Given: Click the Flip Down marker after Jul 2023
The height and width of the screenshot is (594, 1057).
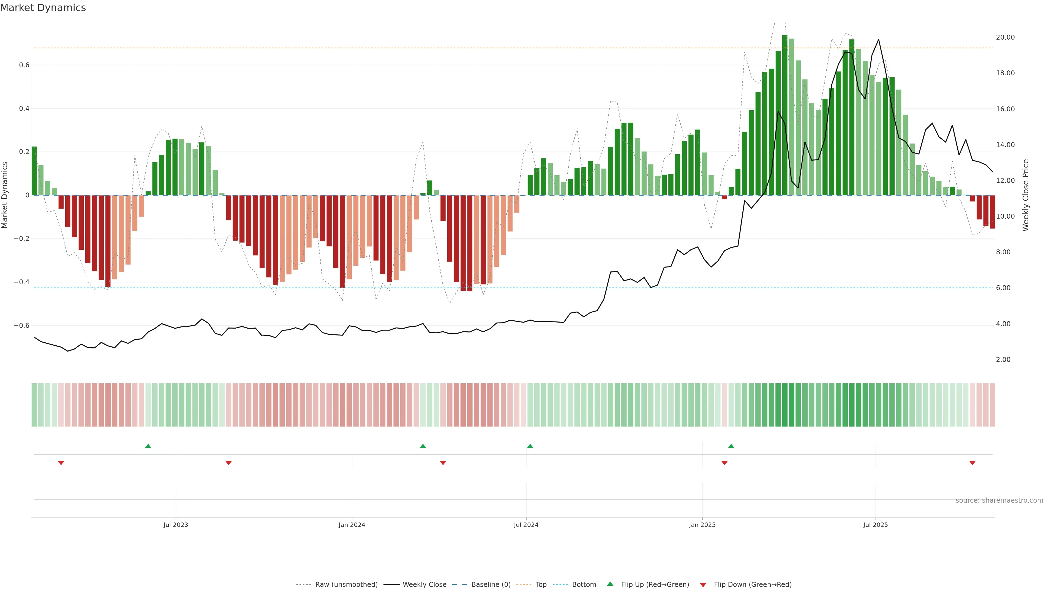Looking at the screenshot, I should point(228,463).
